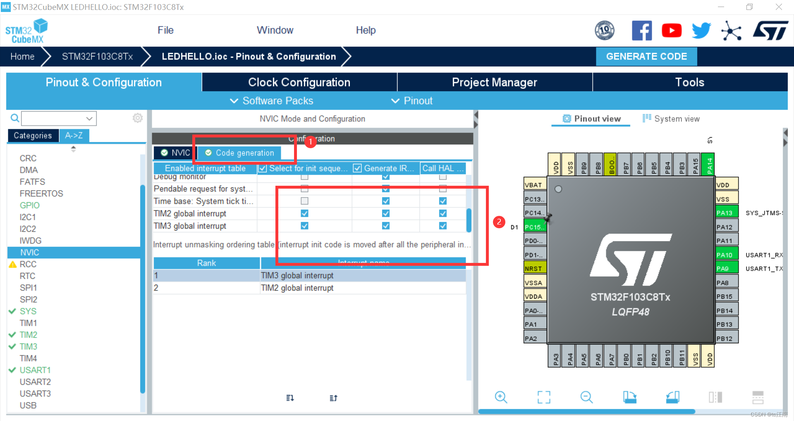
Task: Toggle TIM2 Call HAL handler checkbox
Action: (443, 213)
